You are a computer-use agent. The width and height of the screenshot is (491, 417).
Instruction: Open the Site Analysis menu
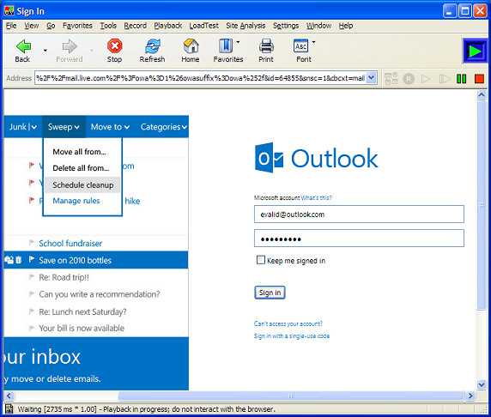coord(245,26)
